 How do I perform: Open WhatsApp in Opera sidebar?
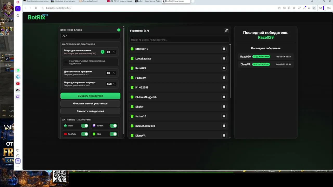point(18,70)
